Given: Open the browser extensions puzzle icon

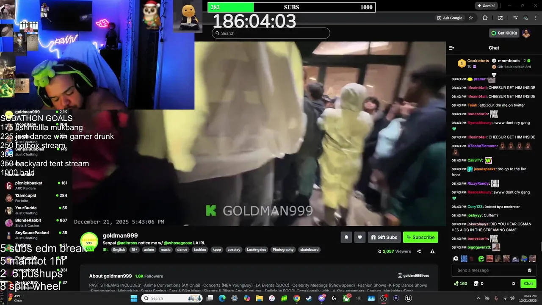Looking at the screenshot, I should pos(485,18).
